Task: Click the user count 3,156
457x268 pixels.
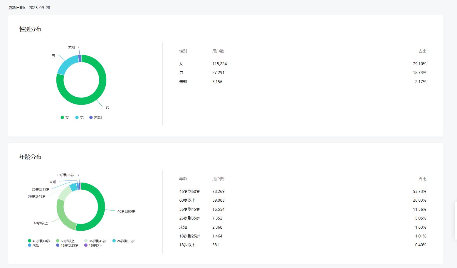Action: [x=217, y=82]
